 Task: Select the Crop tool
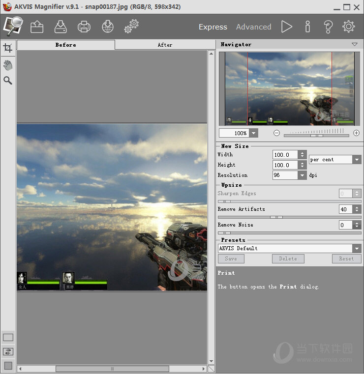(x=8, y=48)
